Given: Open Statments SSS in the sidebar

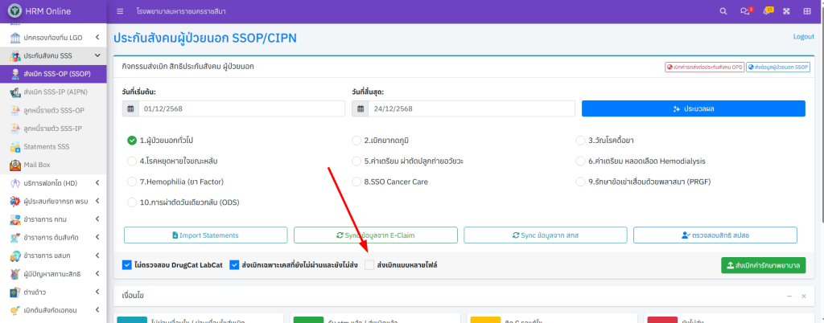Looking at the screenshot, I should click(x=46, y=147).
